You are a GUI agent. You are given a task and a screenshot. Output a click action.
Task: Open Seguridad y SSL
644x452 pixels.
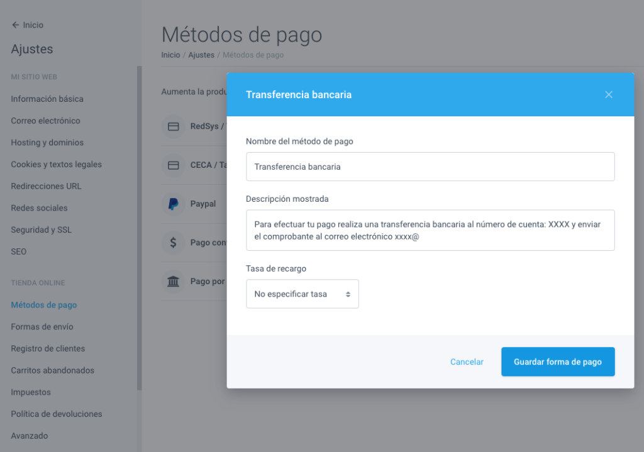[x=41, y=229]
